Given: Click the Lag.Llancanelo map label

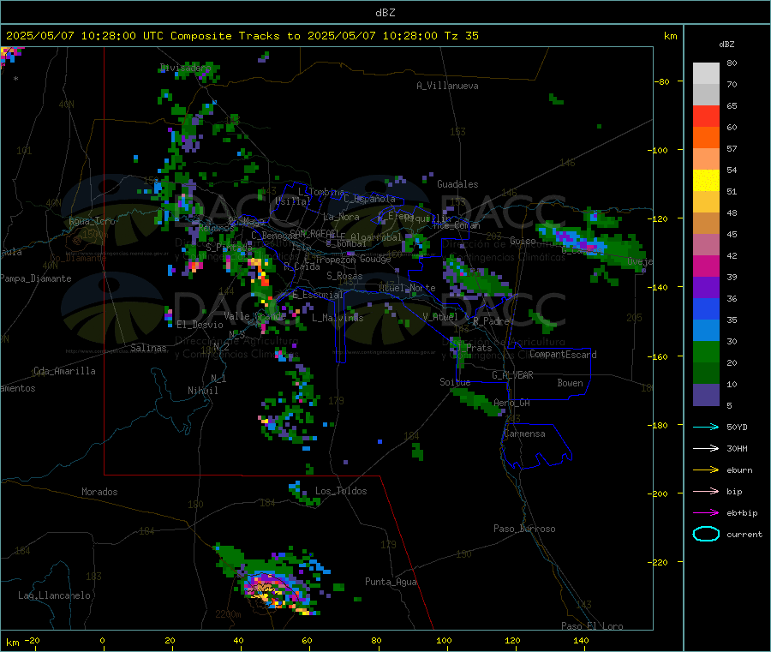Looking at the screenshot, I should pos(54,596).
